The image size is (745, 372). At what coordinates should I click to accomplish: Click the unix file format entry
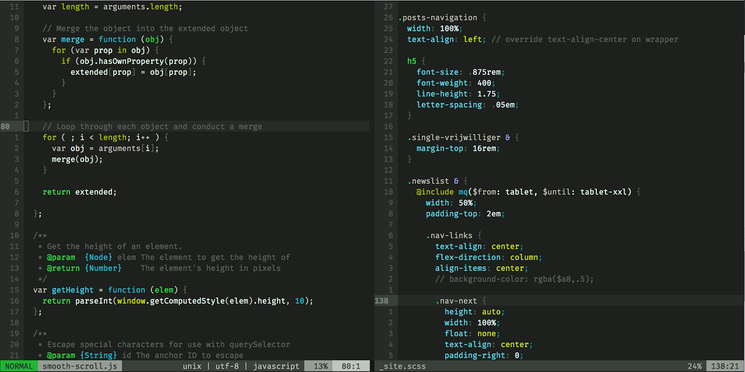click(192, 366)
